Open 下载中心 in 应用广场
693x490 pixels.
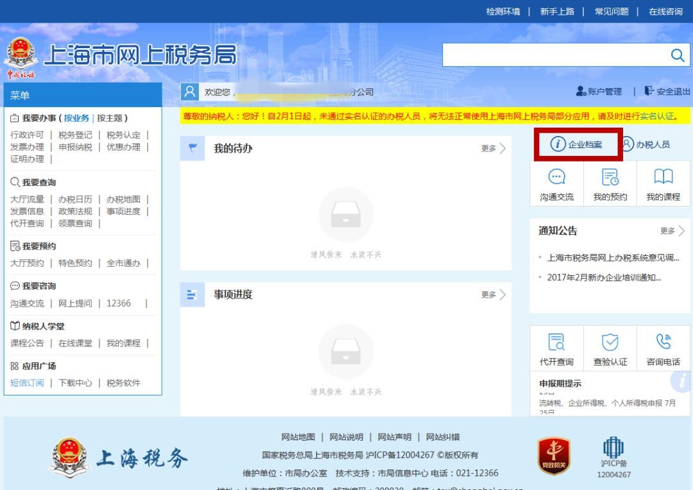[x=75, y=383]
